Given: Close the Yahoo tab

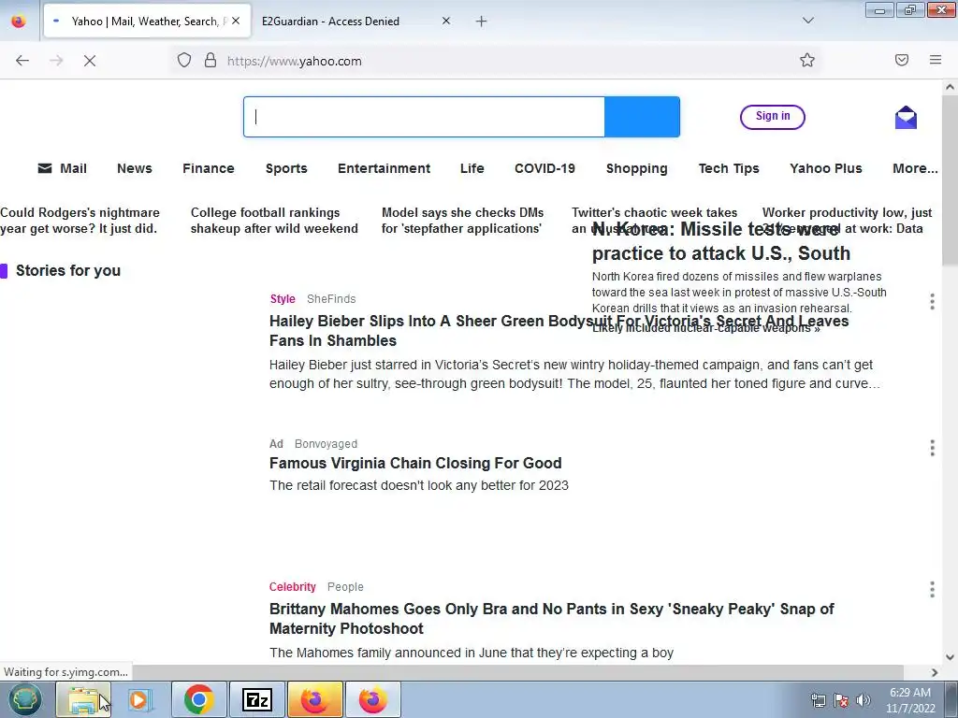Looking at the screenshot, I should (236, 21).
